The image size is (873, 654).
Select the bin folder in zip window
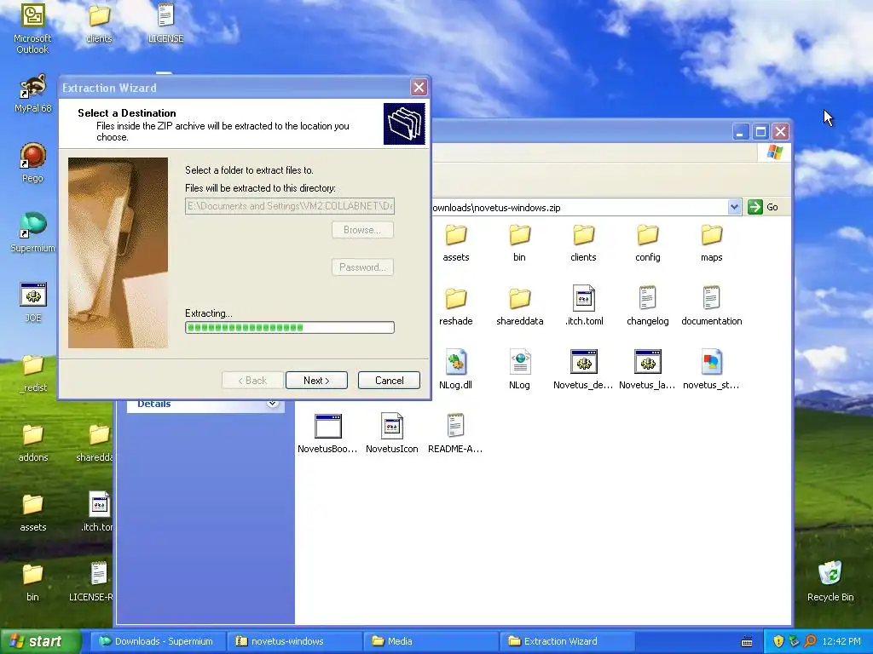pyautogui.click(x=519, y=243)
